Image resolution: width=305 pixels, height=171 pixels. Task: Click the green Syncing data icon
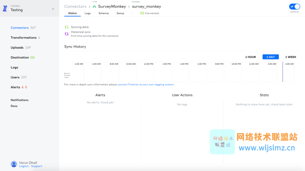tap(66, 27)
